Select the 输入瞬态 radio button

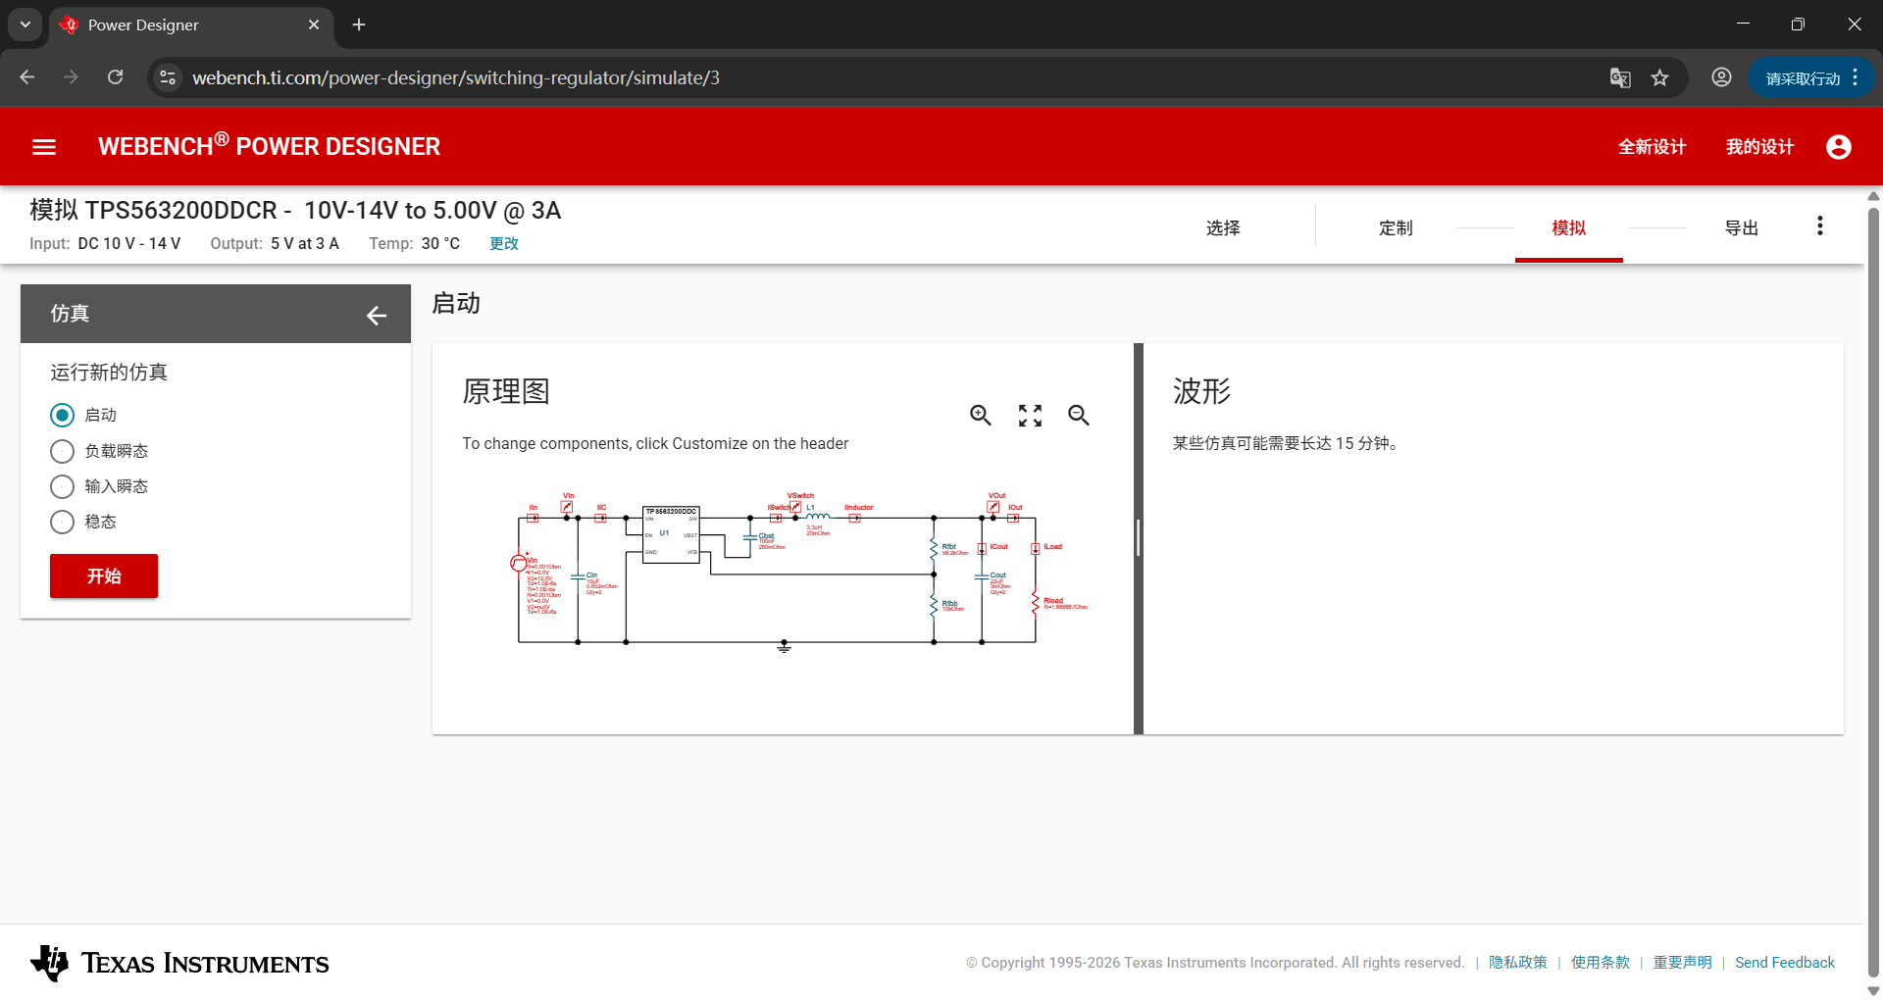(62, 486)
